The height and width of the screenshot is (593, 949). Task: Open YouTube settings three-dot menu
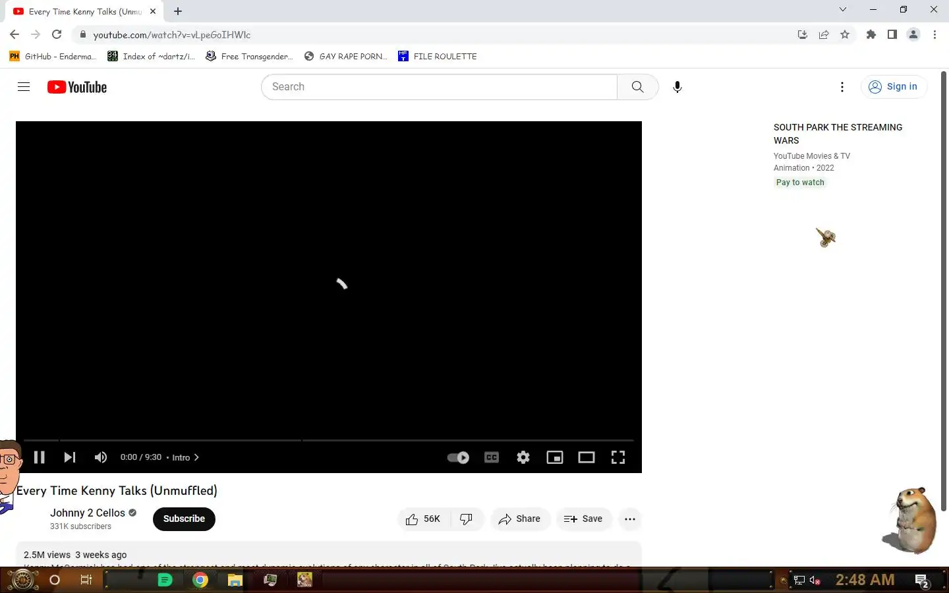click(842, 87)
